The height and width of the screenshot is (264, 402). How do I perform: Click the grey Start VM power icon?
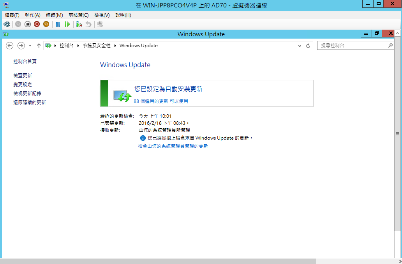(18, 25)
